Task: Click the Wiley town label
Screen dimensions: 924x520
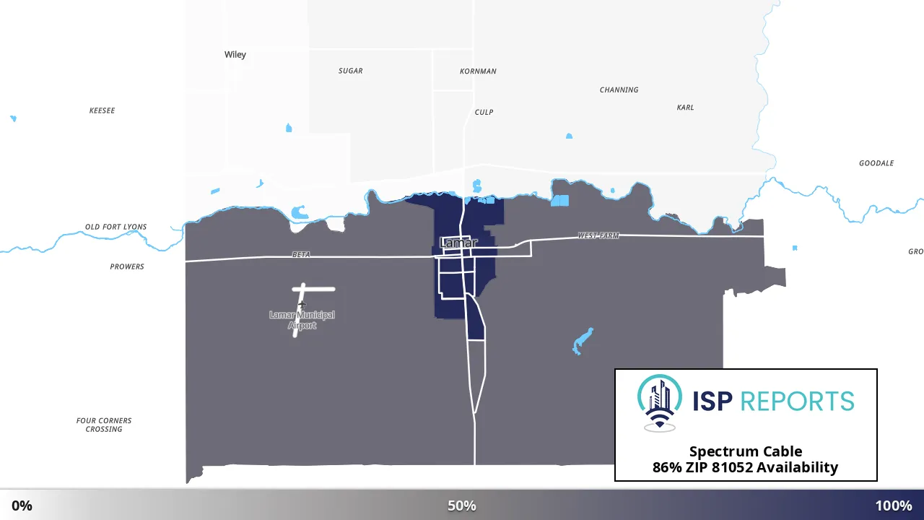Action: click(235, 54)
